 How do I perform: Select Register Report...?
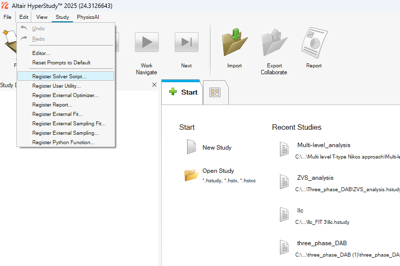(66, 105)
